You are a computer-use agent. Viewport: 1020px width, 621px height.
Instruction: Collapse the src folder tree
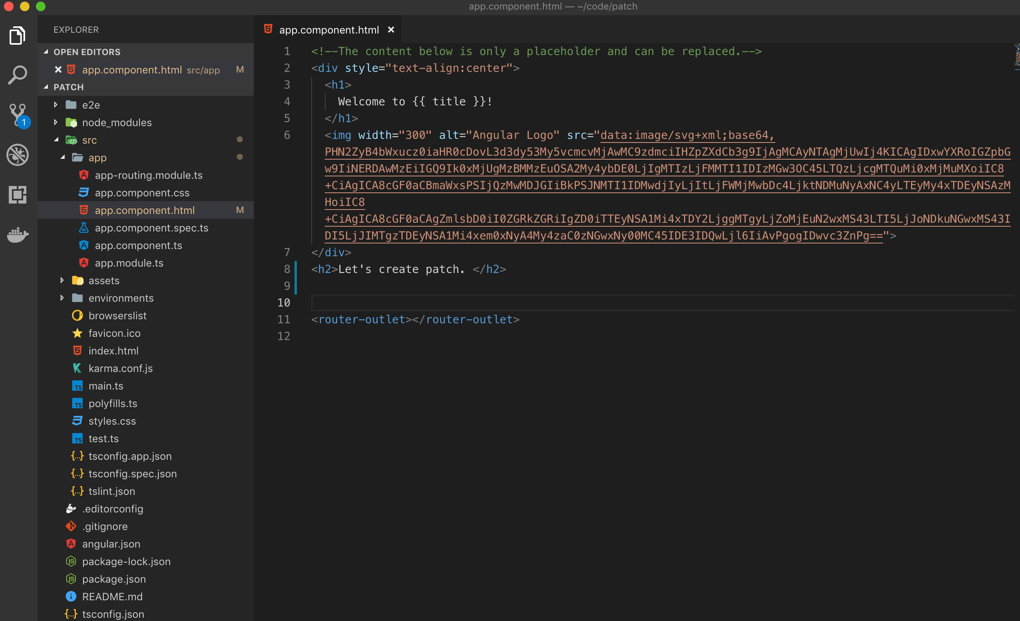(57, 140)
